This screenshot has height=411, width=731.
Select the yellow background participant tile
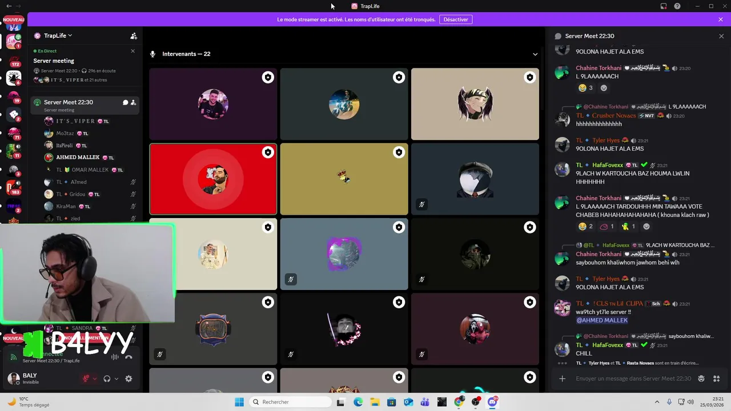click(344, 179)
